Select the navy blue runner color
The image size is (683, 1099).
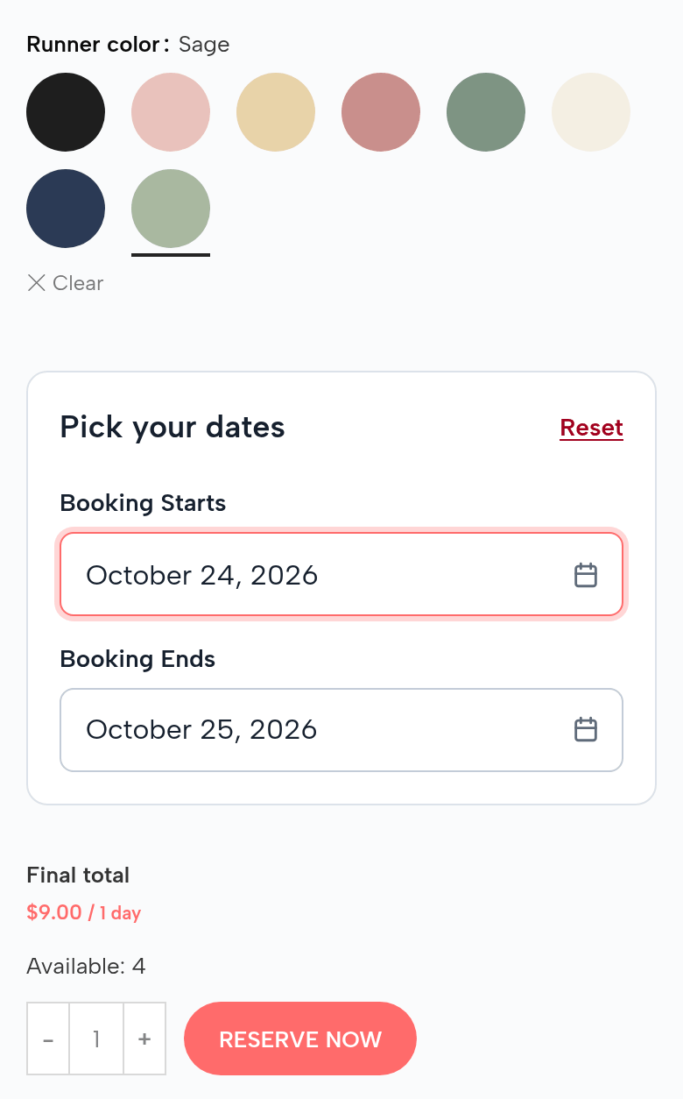click(x=66, y=209)
